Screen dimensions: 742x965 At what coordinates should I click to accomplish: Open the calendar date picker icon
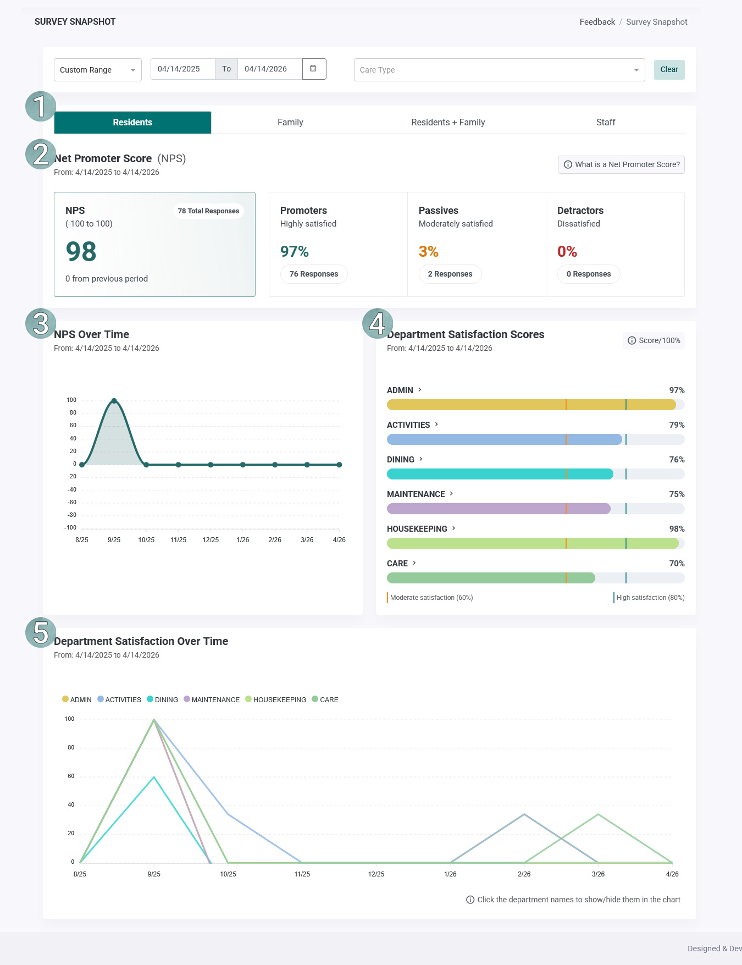tap(314, 69)
